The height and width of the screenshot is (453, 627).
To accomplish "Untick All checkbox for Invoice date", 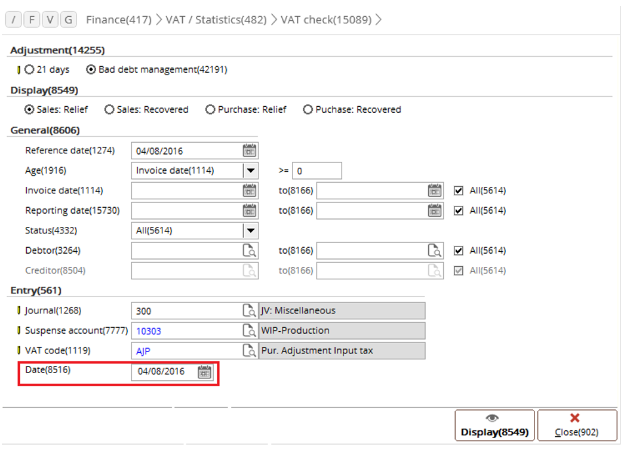I will 459,191.
